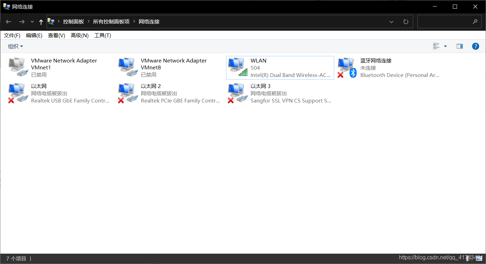Open the 编辑(E) menu
486x264 pixels.
(34, 36)
